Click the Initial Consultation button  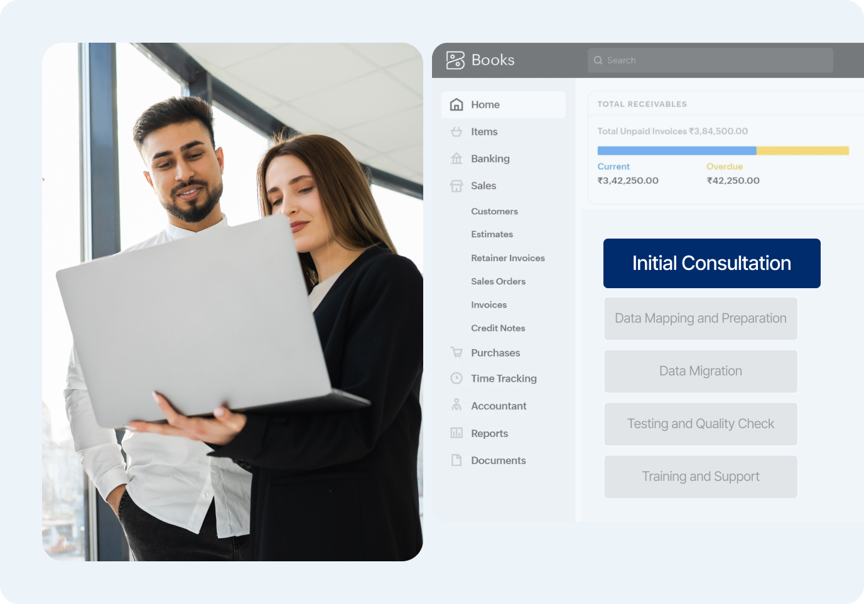click(711, 263)
